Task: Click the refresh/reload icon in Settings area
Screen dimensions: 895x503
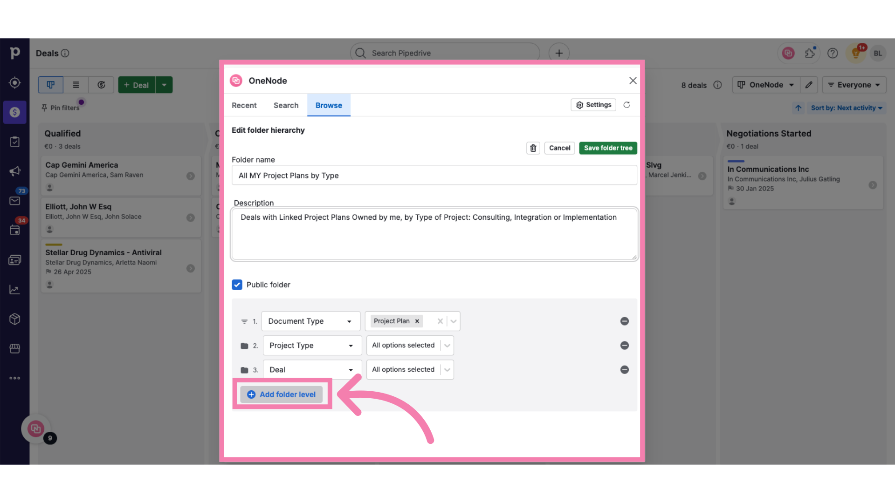Action: pyautogui.click(x=626, y=105)
